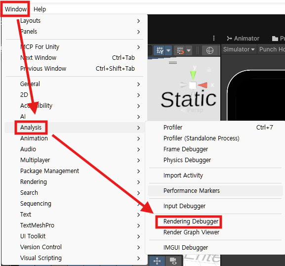Open the Analysis submenu

click(x=75, y=128)
